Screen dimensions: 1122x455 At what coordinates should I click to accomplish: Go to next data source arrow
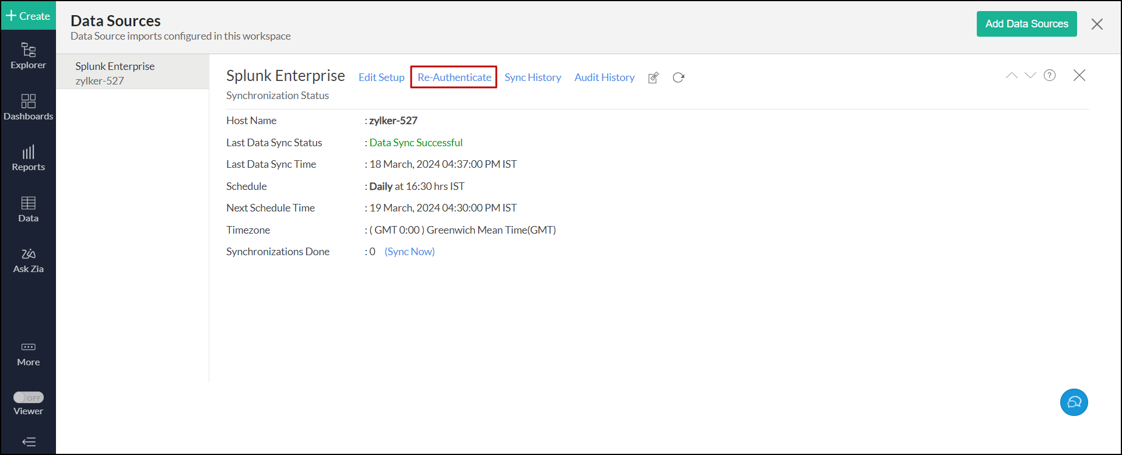coord(1030,75)
